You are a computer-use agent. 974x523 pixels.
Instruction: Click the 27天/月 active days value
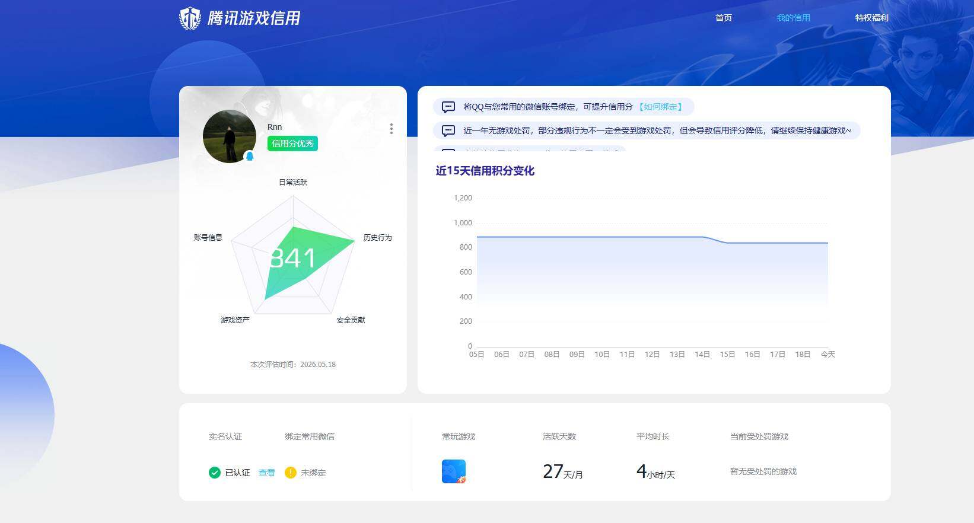(563, 471)
